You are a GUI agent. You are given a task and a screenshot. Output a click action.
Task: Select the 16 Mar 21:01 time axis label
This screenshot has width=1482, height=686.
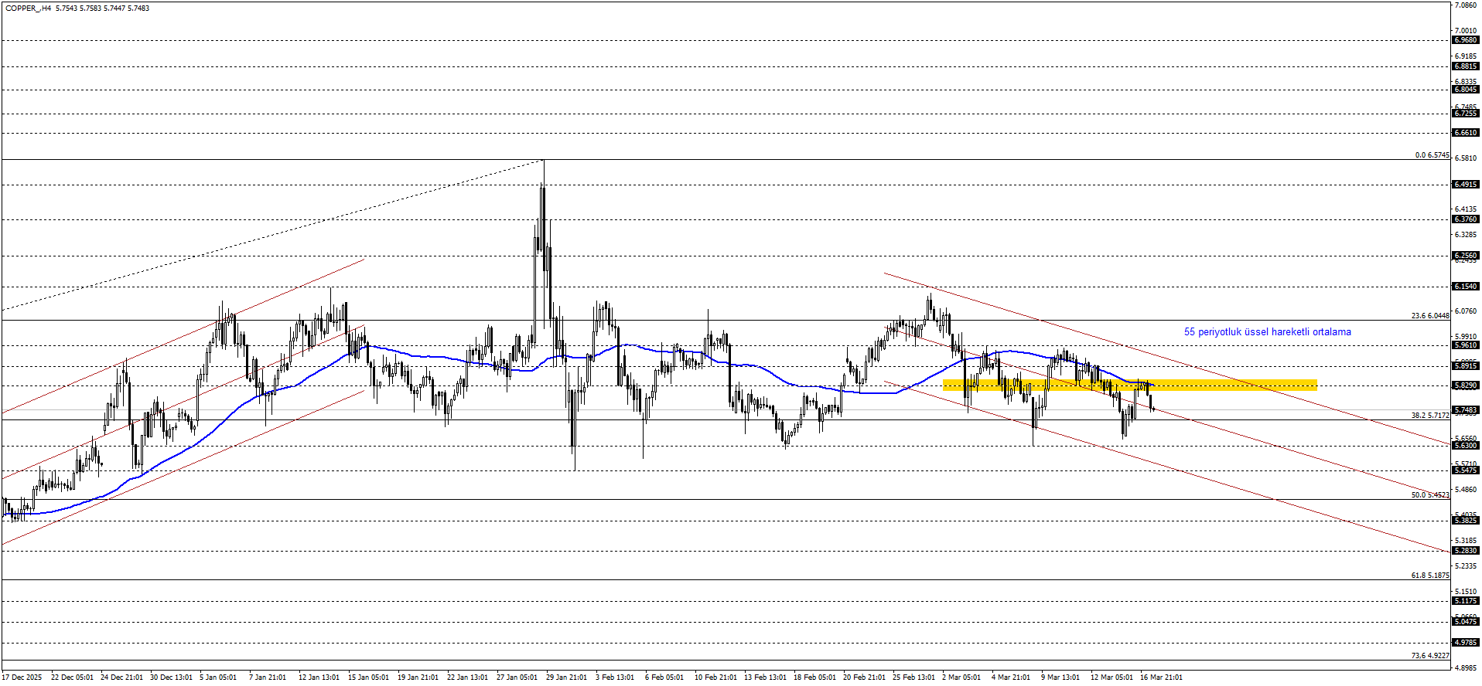point(1160,678)
